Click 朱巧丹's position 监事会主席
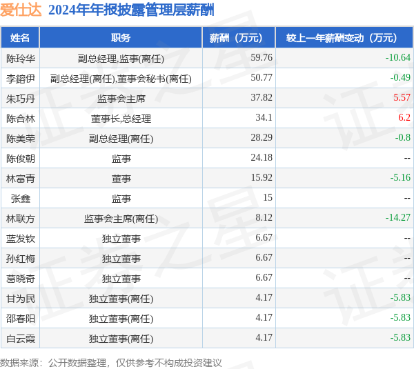Viewport: 414px width, 369px height. click(121, 99)
